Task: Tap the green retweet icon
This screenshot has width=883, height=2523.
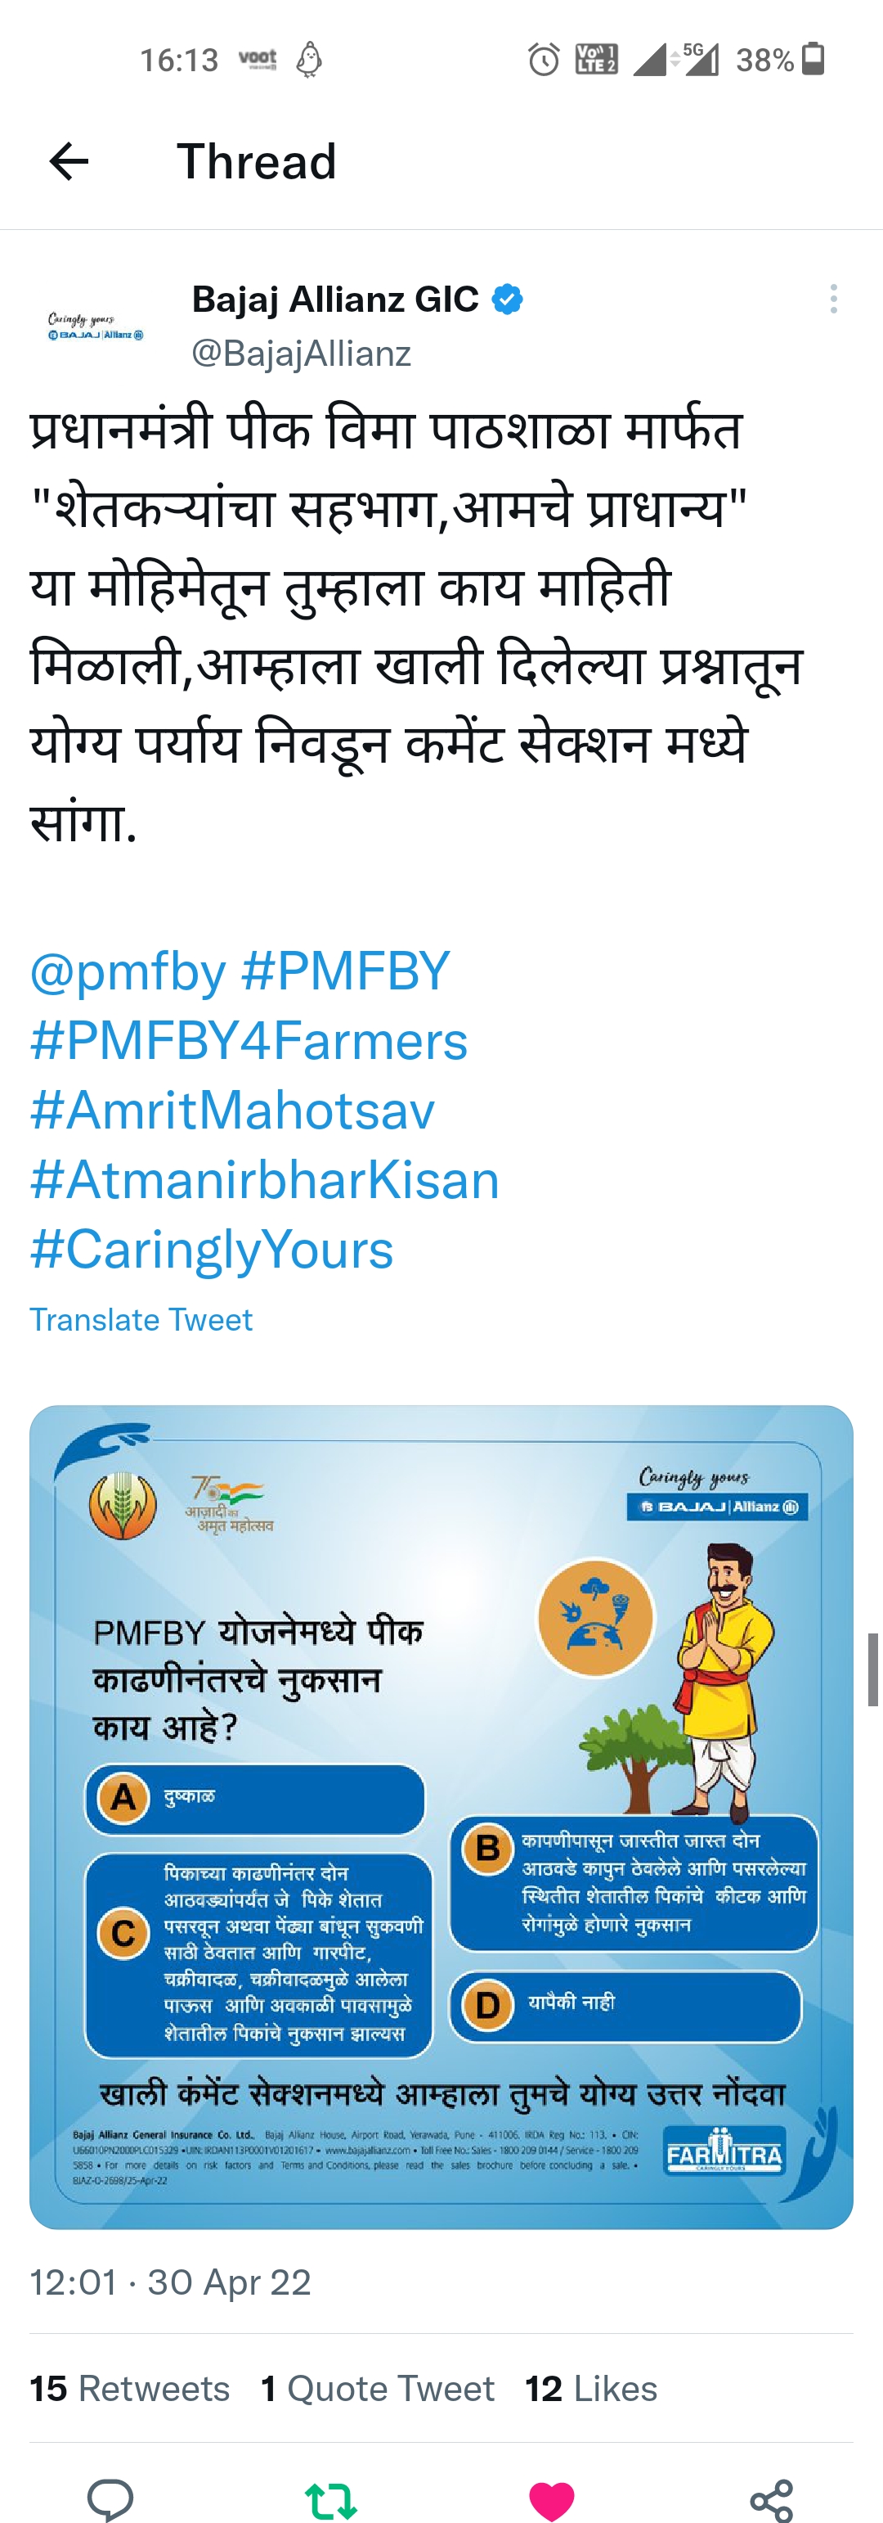Action: tap(331, 2499)
